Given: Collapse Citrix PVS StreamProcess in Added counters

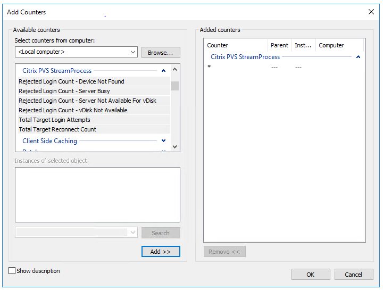Looking at the screenshot, I should click(x=358, y=57).
